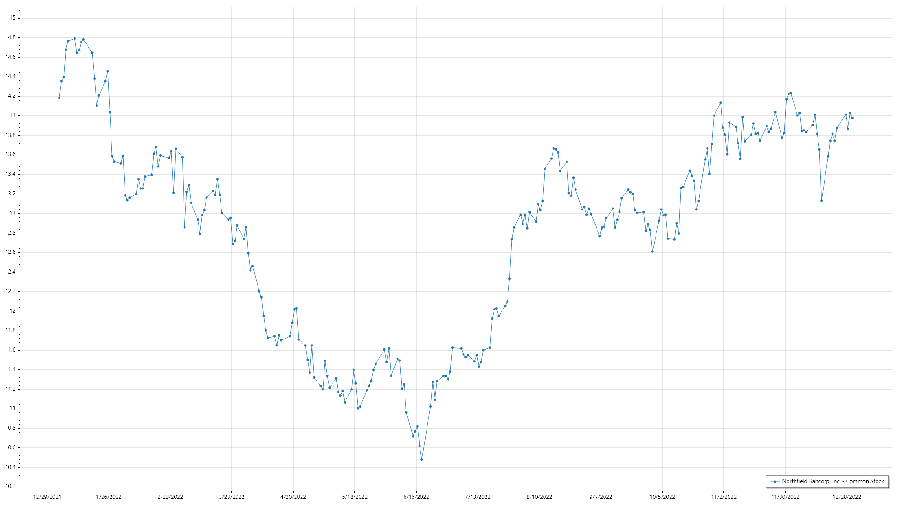Click the 12/28/2022 x-axis date label

[847, 497]
